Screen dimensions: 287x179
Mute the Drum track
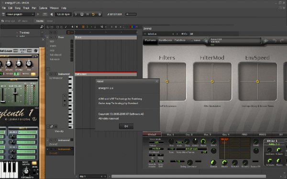[51, 37]
